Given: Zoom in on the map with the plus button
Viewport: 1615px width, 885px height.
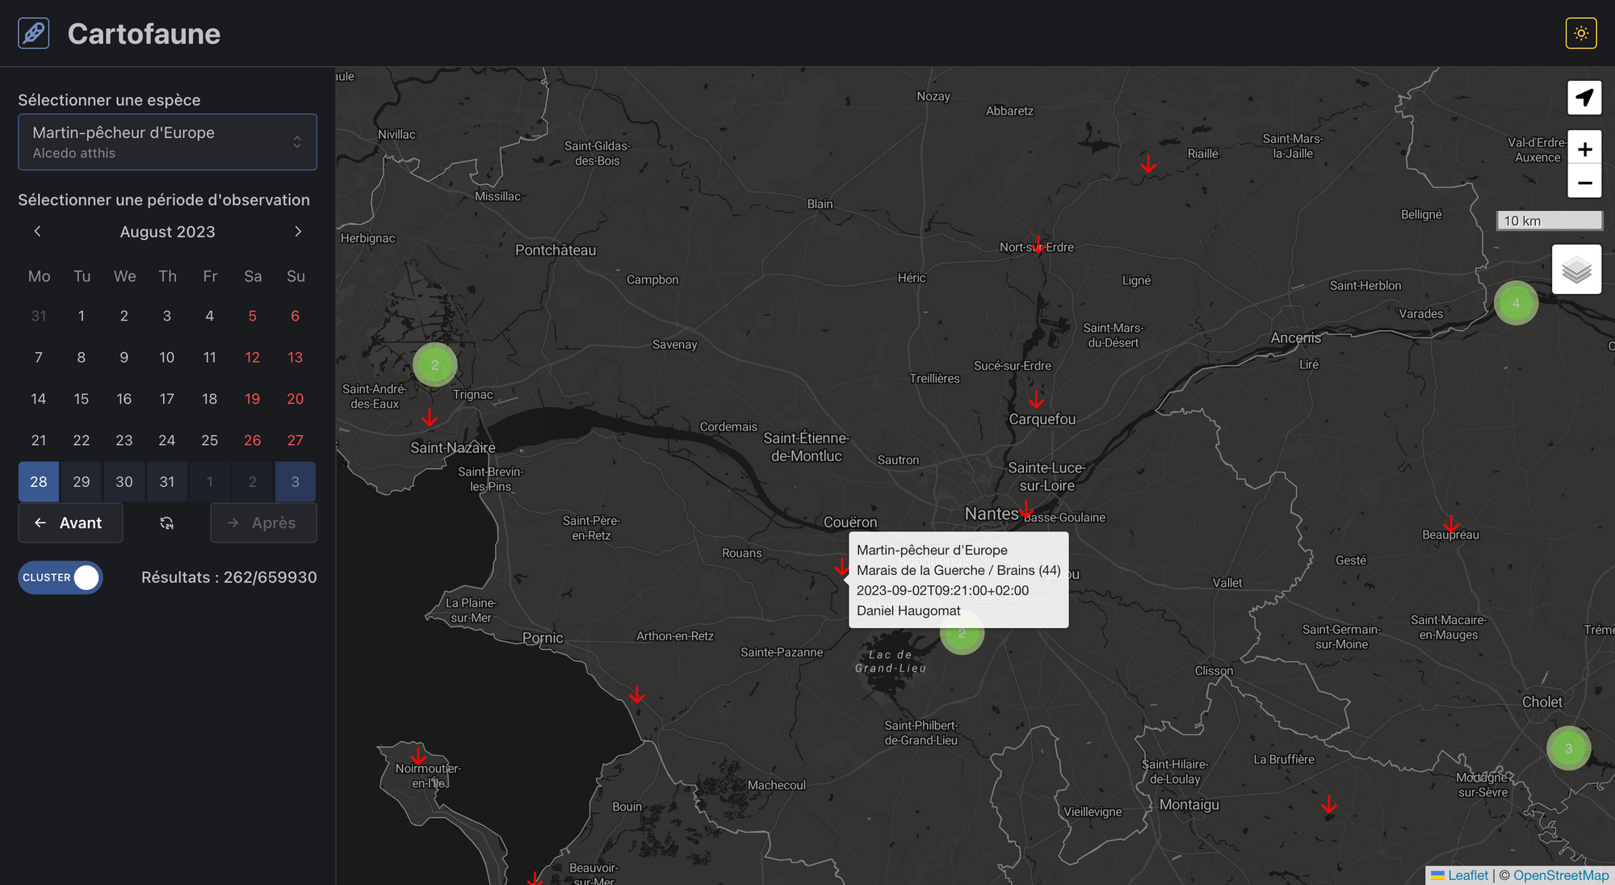Looking at the screenshot, I should [1584, 149].
